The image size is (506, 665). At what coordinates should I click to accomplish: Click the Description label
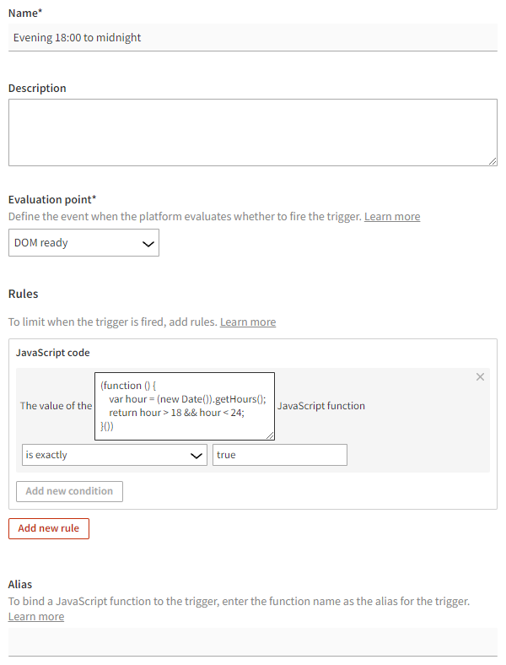point(37,88)
